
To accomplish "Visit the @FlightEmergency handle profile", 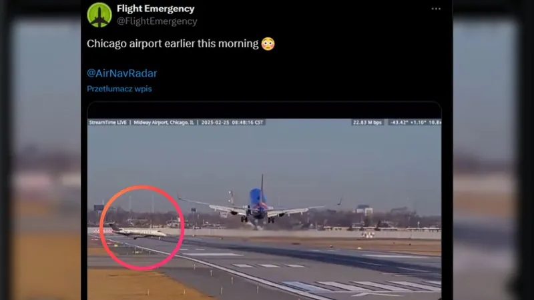I will click(x=157, y=21).
